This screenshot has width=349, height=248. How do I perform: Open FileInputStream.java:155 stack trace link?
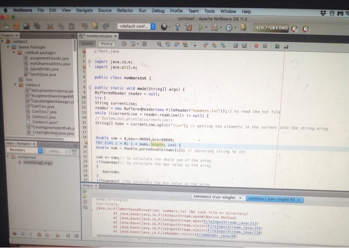(x=234, y=228)
